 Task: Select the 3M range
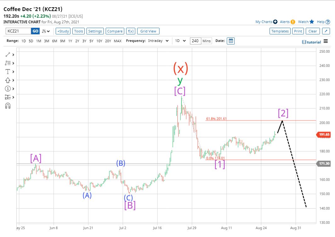(47, 41)
